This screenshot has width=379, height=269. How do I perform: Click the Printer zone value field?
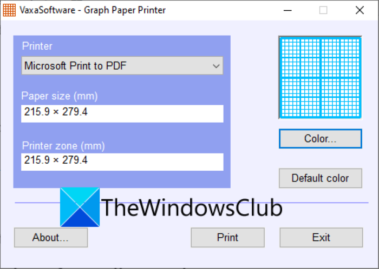point(122,162)
